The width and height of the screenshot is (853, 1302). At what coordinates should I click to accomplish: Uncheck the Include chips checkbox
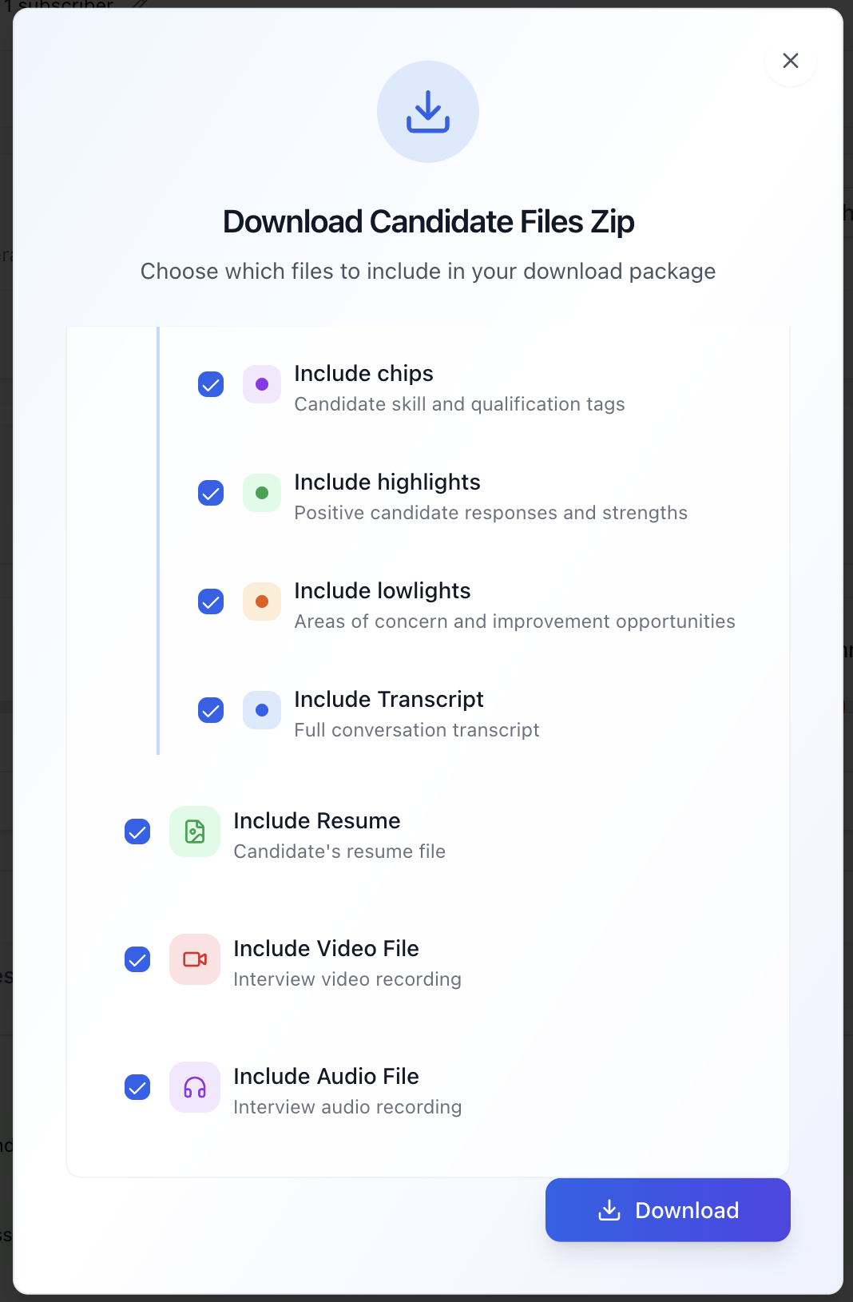[x=211, y=384]
